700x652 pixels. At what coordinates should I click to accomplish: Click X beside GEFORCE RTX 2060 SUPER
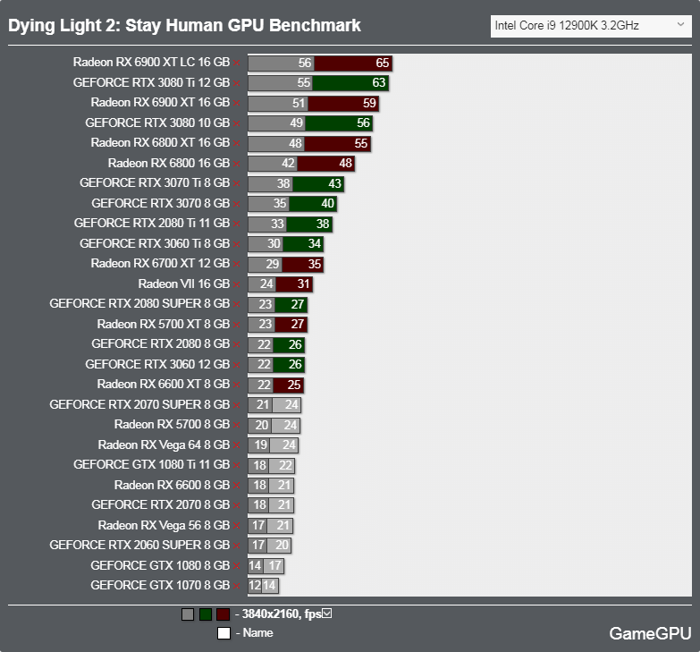(237, 546)
